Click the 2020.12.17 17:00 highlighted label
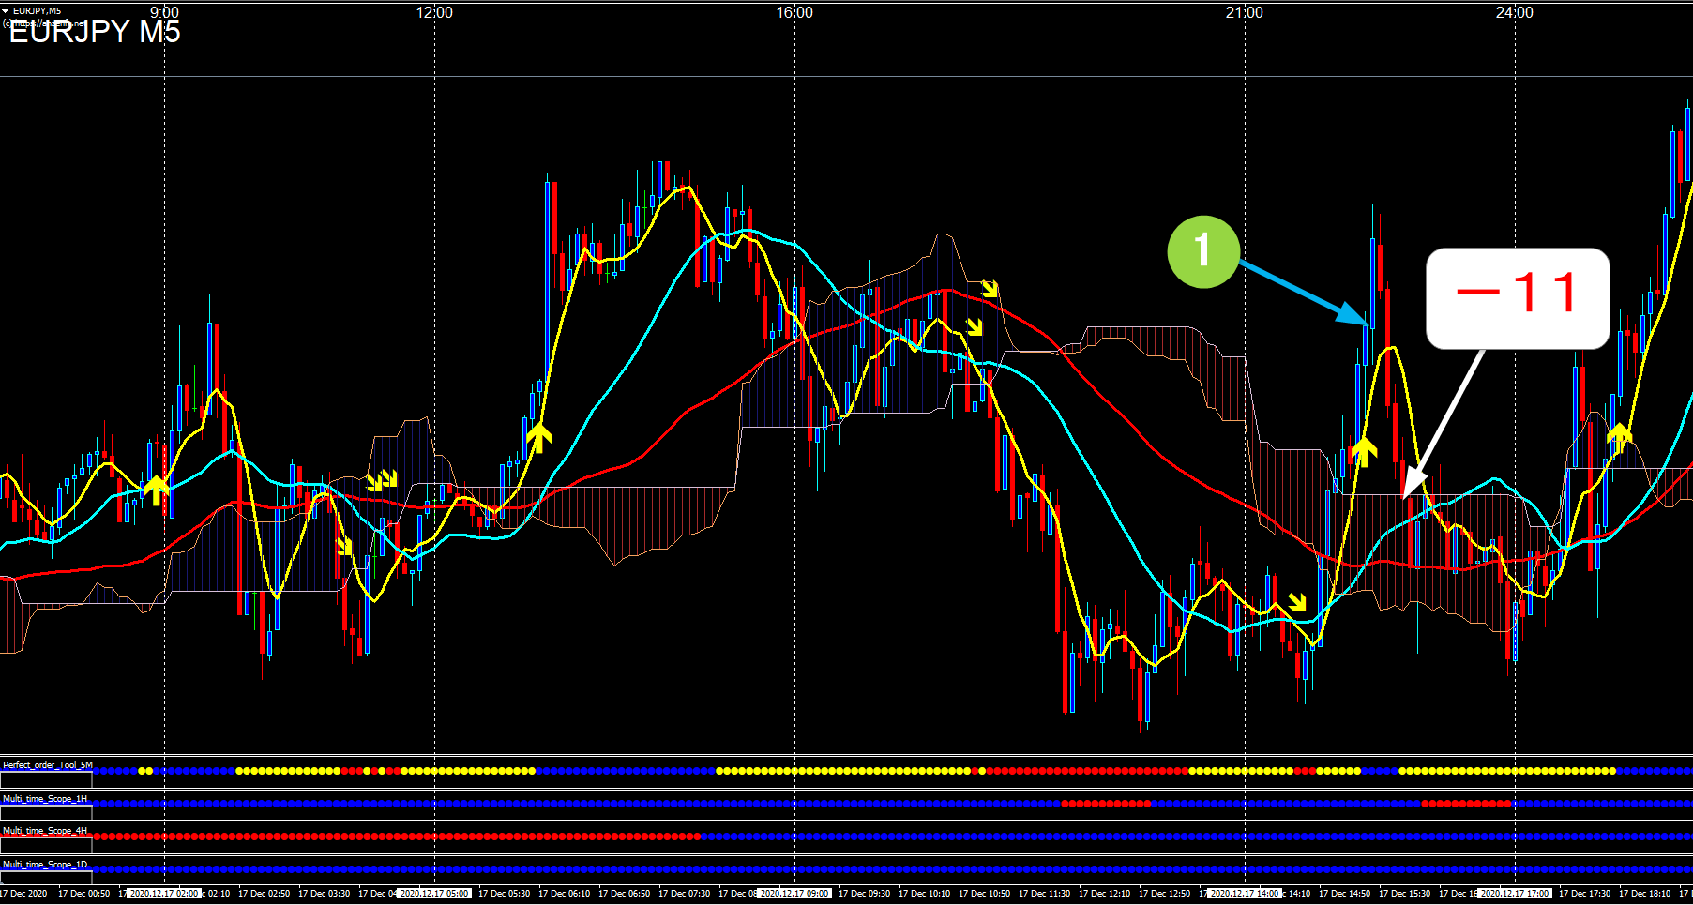 click(1515, 894)
